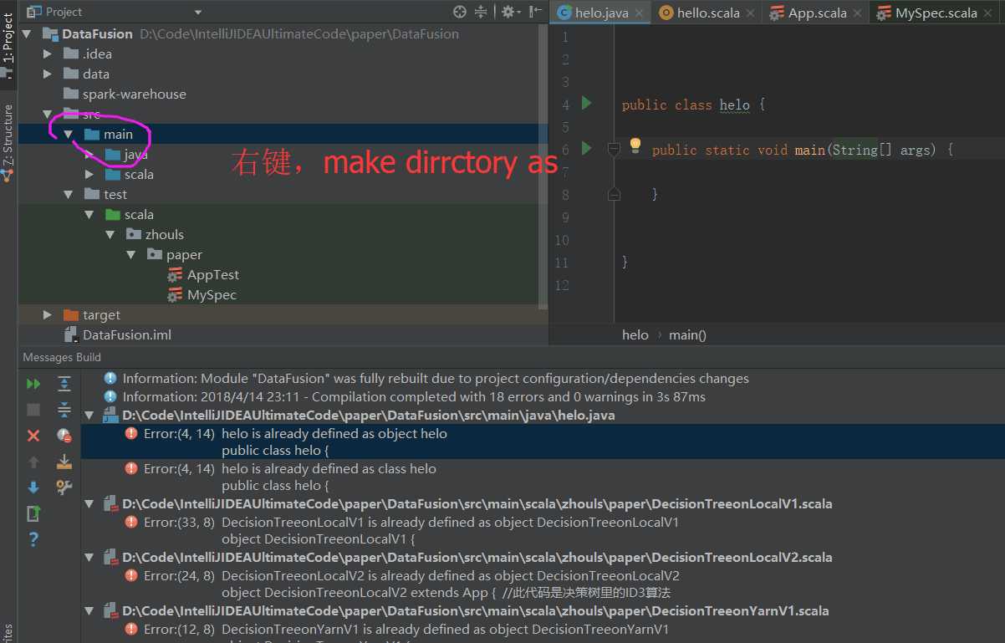Image resolution: width=1005 pixels, height=643 pixels.
Task: Collapse the zhouls package
Action: tap(110, 234)
